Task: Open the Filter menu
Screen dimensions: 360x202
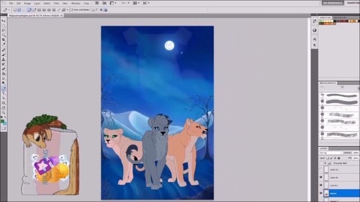Action: pos(56,3)
